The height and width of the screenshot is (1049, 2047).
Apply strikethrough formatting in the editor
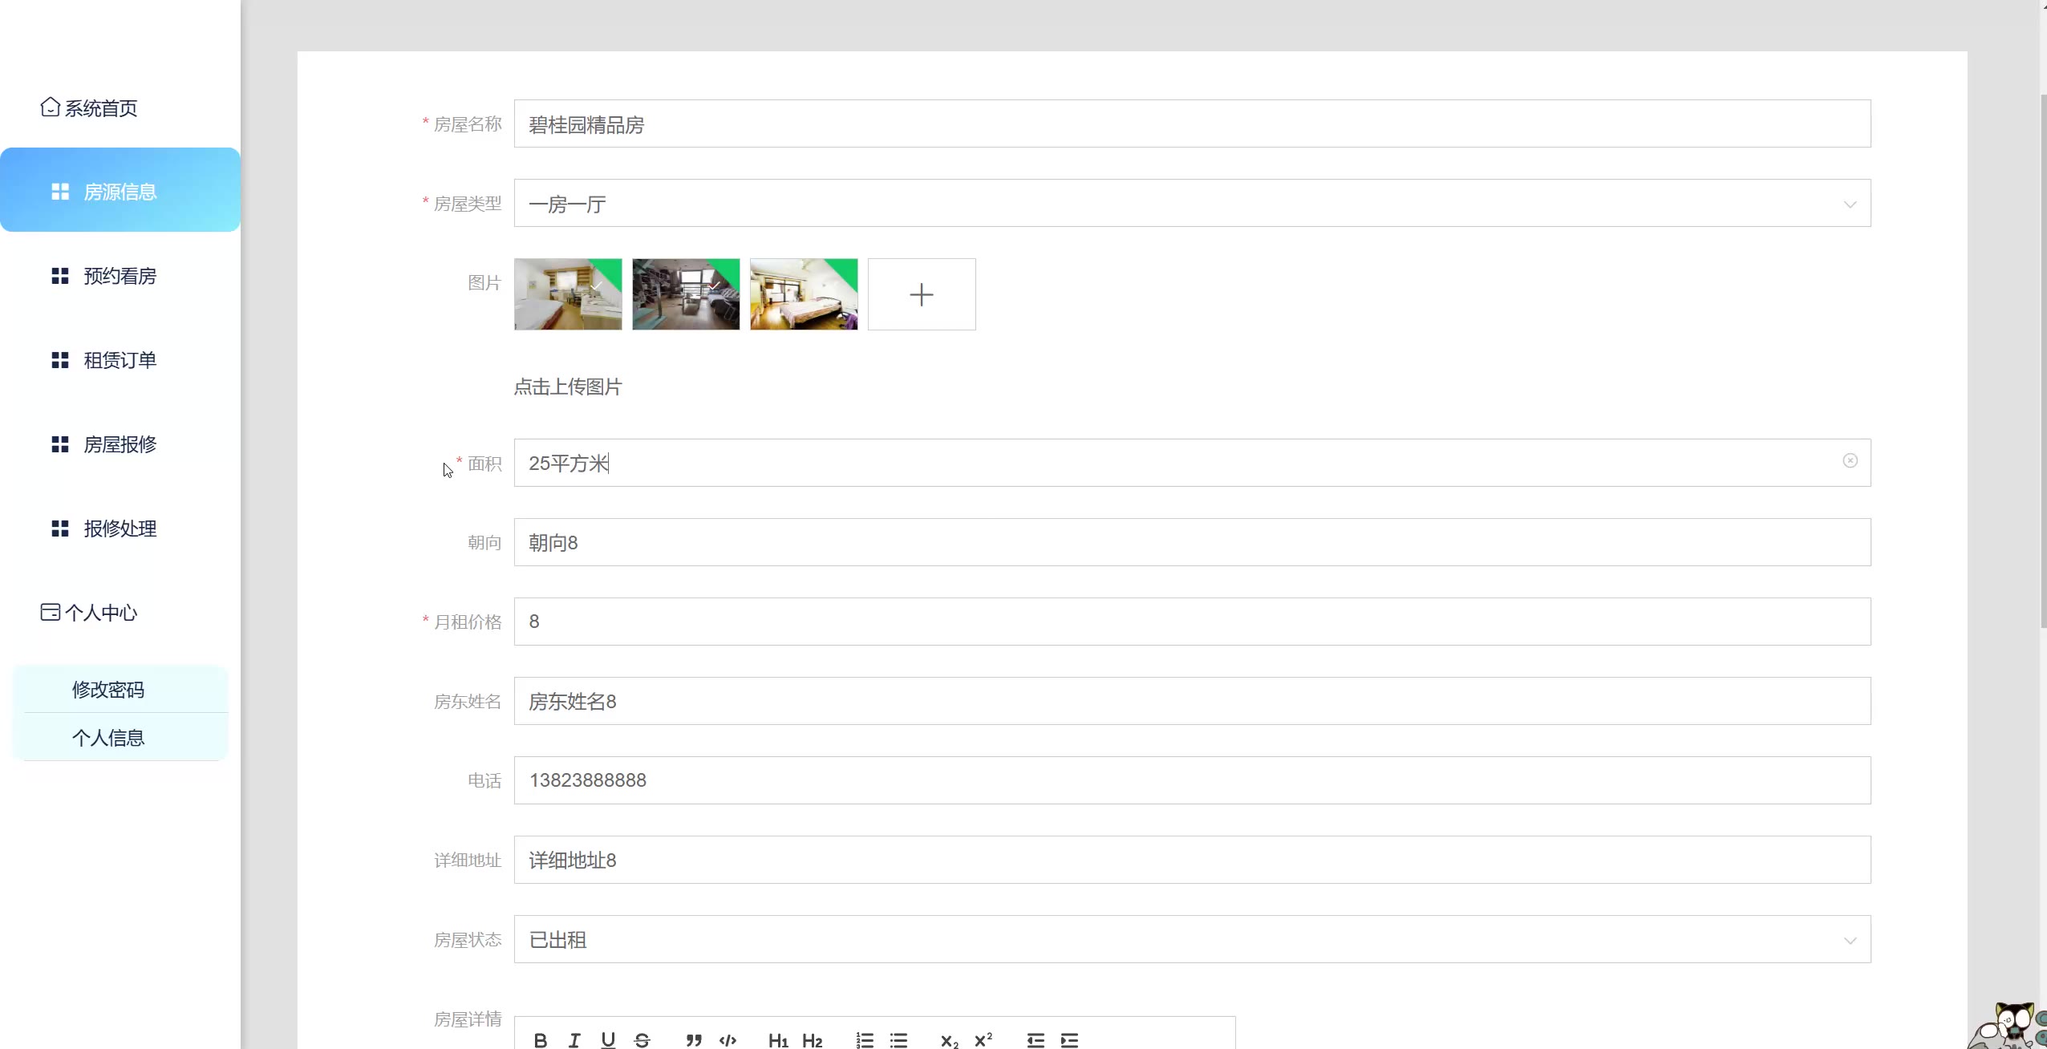642,1040
